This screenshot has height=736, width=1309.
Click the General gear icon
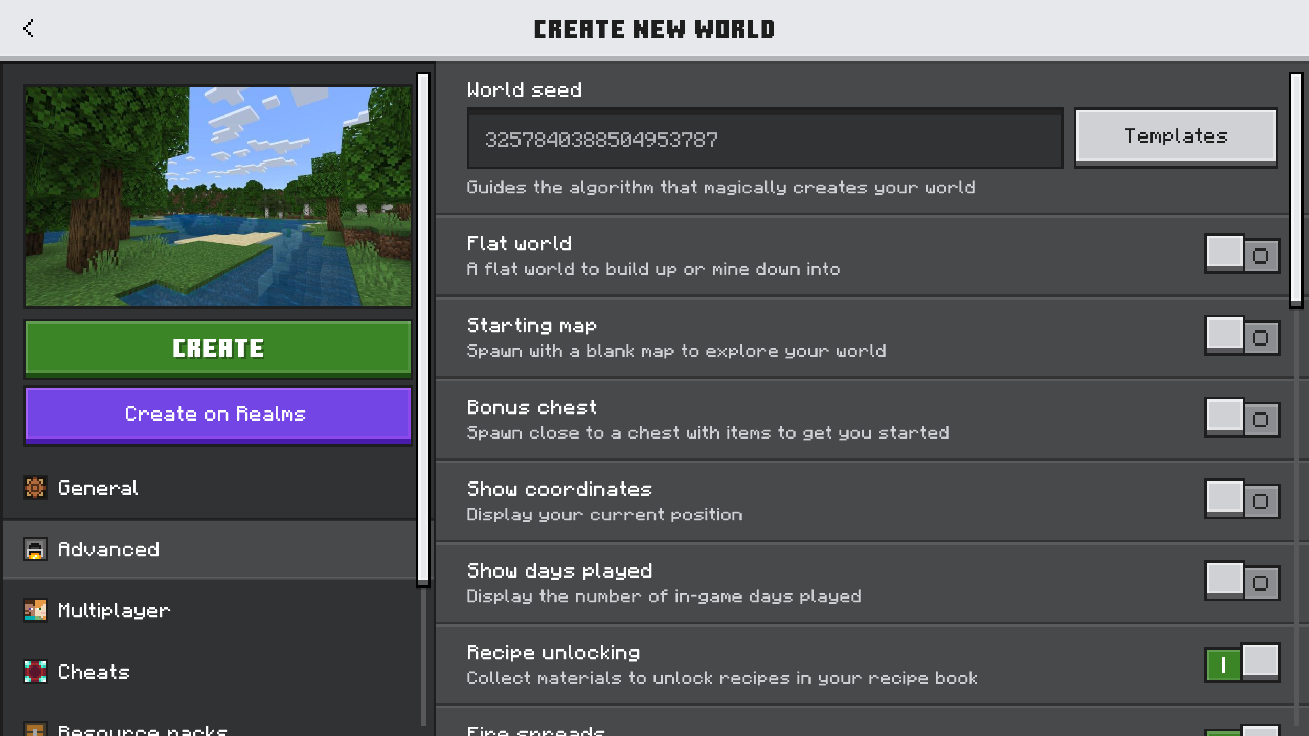[35, 488]
